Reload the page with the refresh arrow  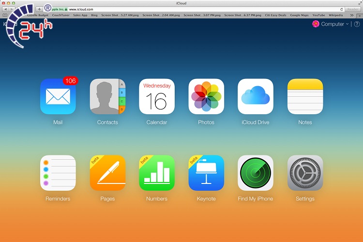tap(342, 9)
